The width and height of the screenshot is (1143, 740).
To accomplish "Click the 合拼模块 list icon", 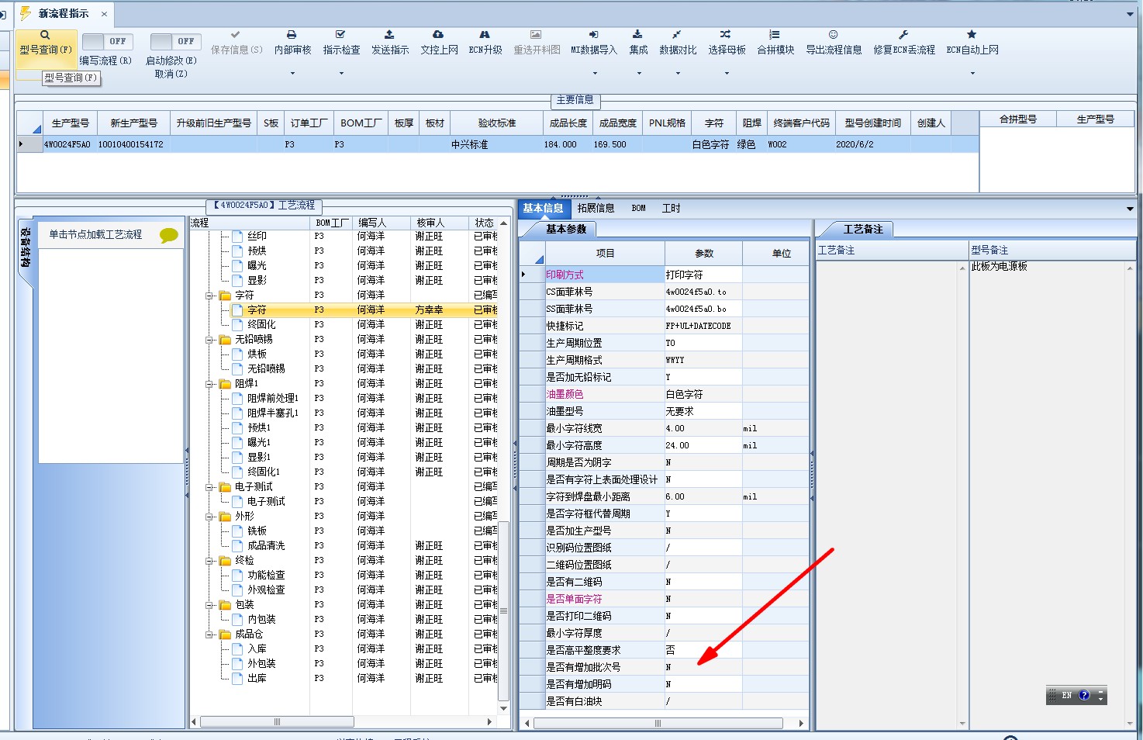I will (x=775, y=35).
